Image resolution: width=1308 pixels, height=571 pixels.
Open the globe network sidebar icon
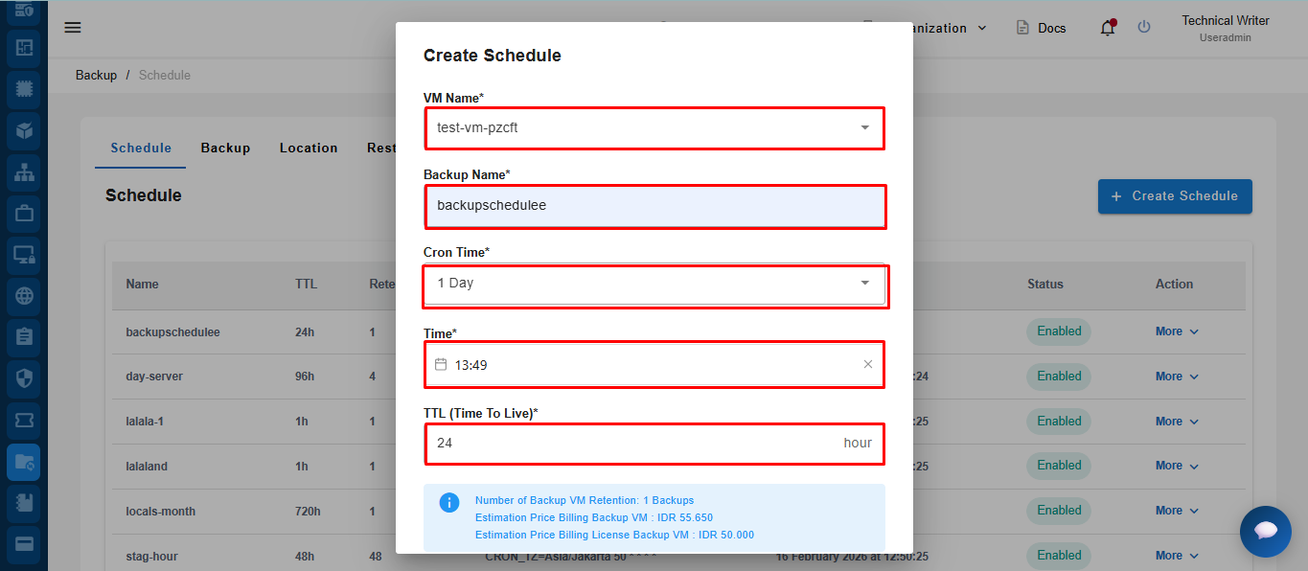click(24, 296)
